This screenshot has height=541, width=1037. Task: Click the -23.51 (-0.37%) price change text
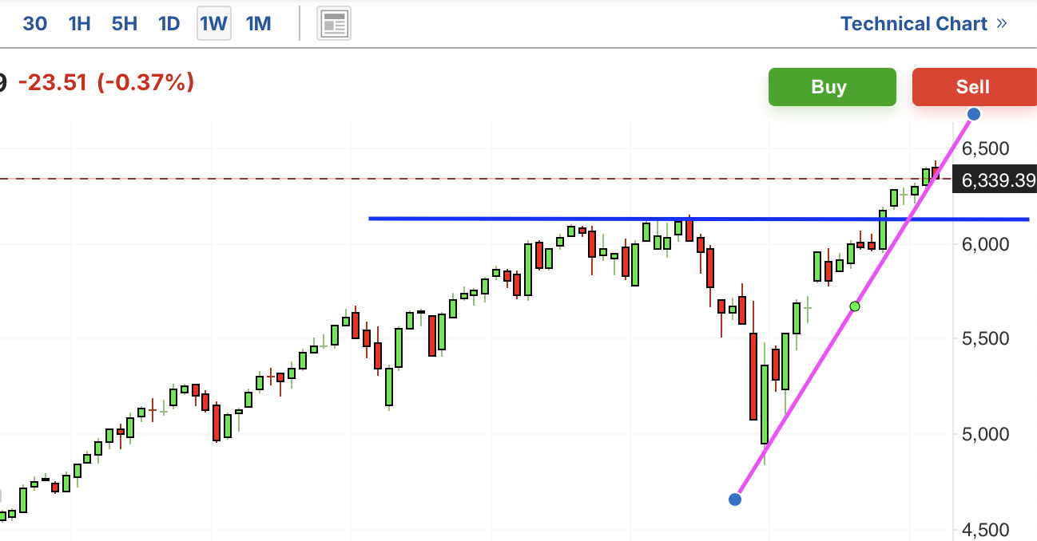pos(106,82)
